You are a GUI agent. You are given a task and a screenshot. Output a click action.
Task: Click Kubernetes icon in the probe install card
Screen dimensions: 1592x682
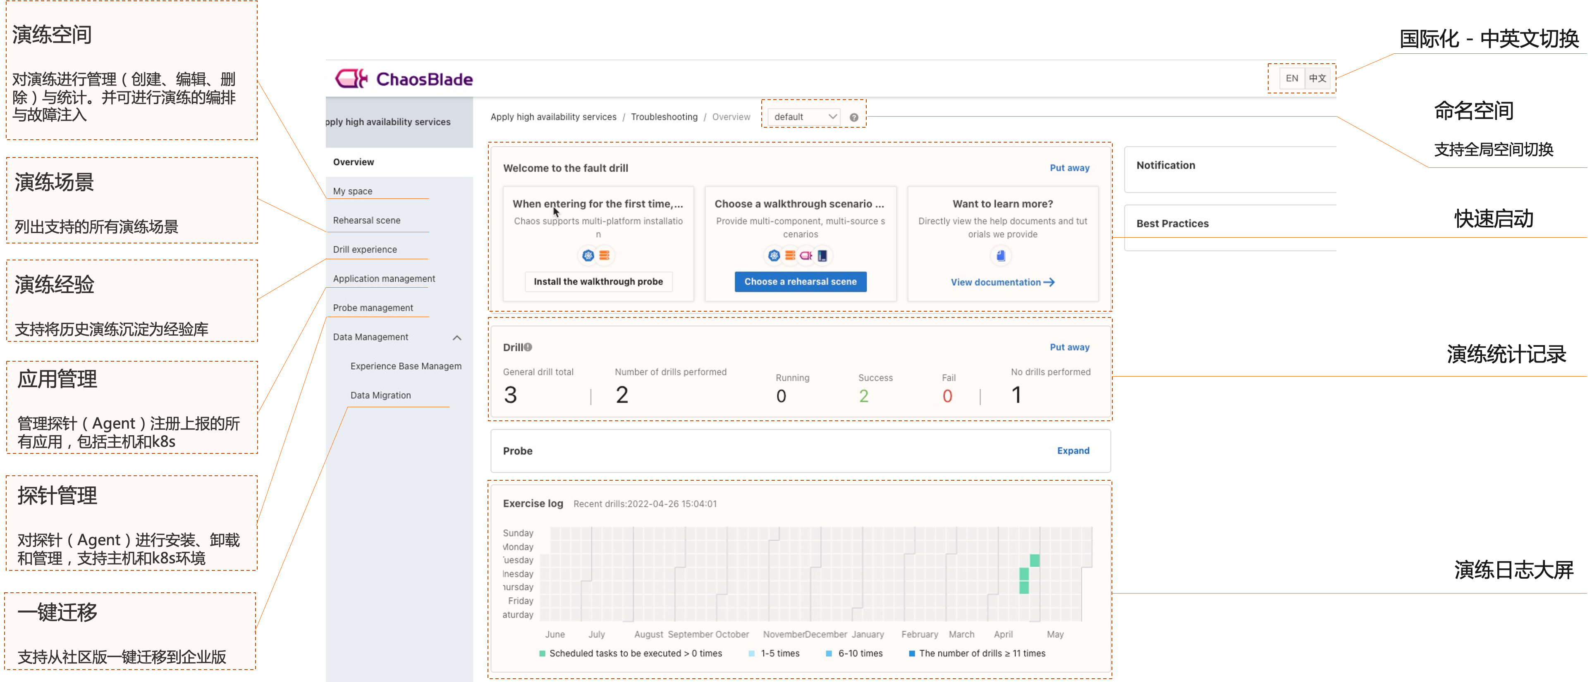pos(588,255)
